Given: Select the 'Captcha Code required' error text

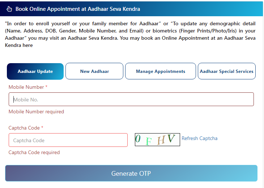Looking at the screenshot, I should (x=34, y=152).
